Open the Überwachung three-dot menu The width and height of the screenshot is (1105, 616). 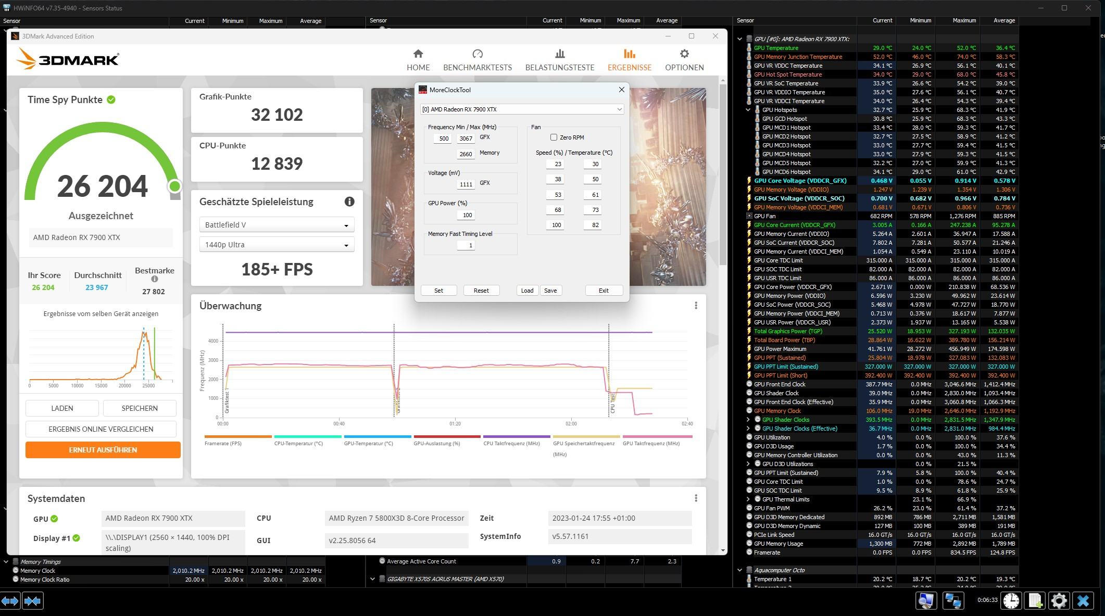[696, 306]
